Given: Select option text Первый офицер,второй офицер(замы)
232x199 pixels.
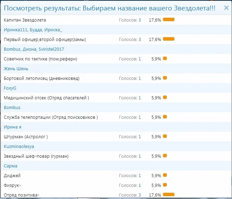Looking at the screenshot, I should [45, 40].
